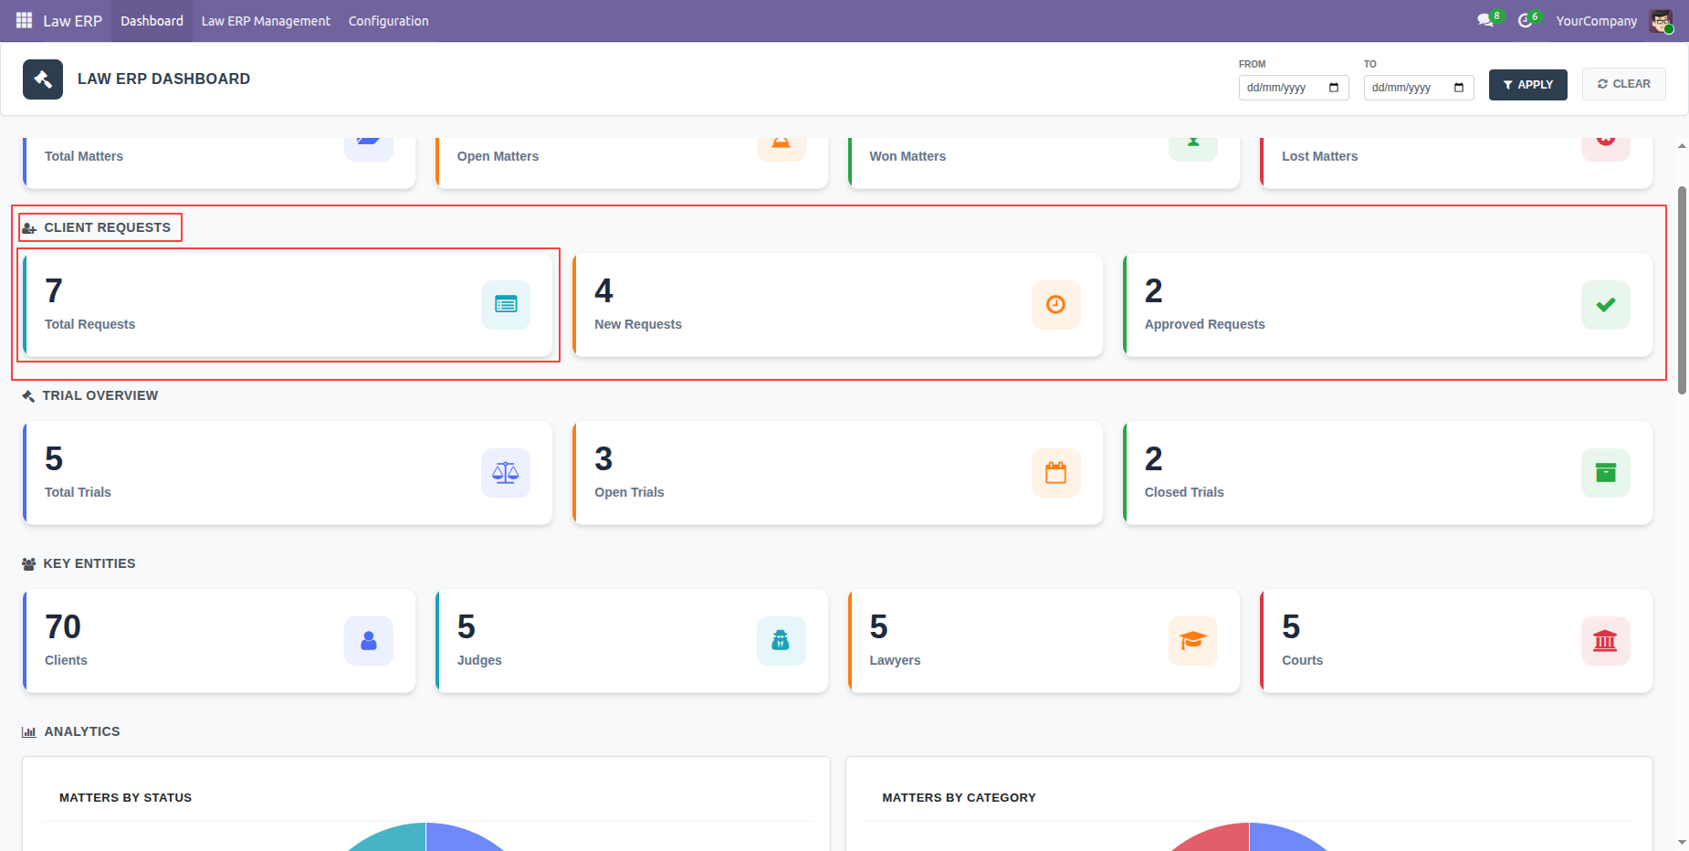1689x851 pixels.
Task: Click the "Approved Requests" label
Action: click(1205, 324)
